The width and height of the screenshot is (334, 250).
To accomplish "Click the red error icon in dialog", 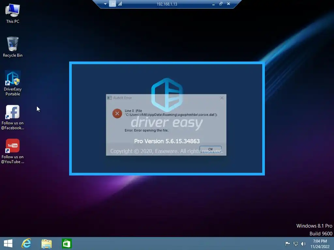I will pyautogui.click(x=117, y=114).
